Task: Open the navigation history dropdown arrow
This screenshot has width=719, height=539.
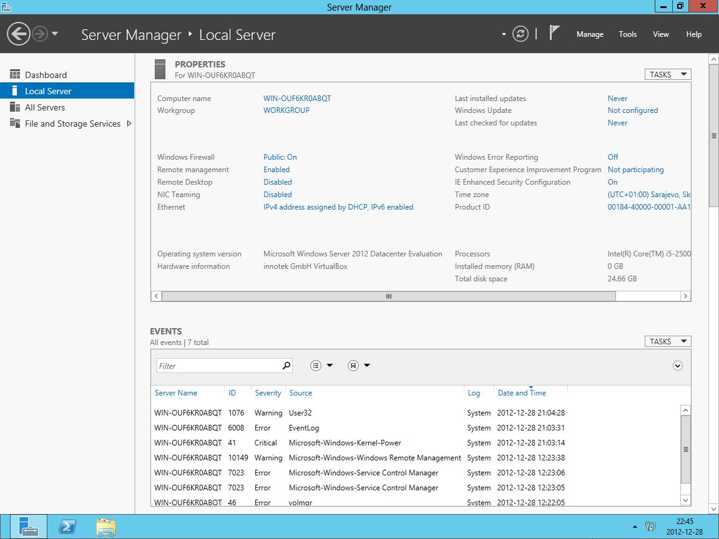Action: [x=55, y=34]
